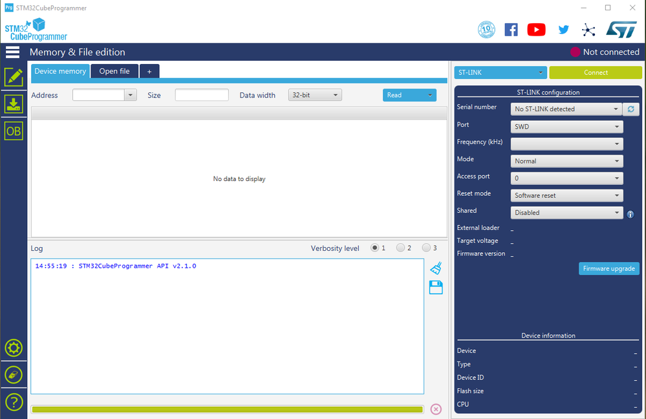Click the ST logo
This screenshot has height=419, width=646.
click(621, 30)
